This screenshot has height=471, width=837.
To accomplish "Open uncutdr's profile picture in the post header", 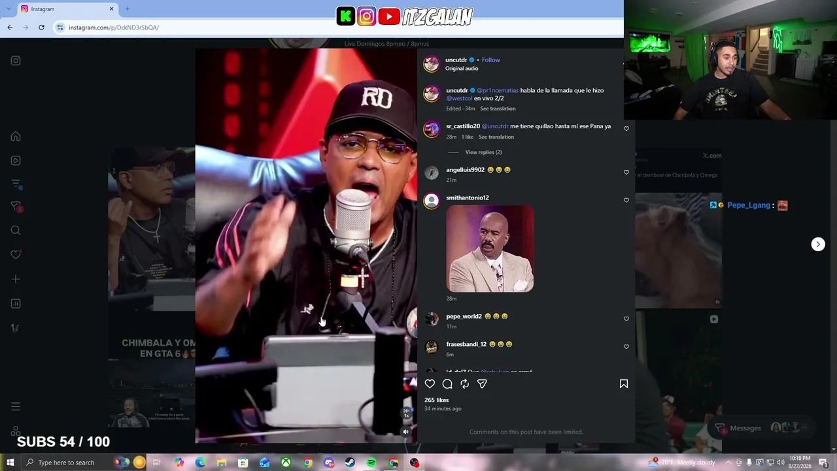I will 431,63.
